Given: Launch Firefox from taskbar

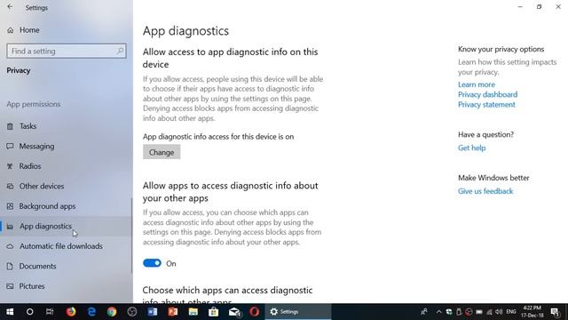Looking at the screenshot, I should (71, 312).
